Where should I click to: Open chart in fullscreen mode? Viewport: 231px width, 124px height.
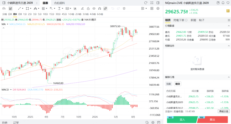coord(152,3)
